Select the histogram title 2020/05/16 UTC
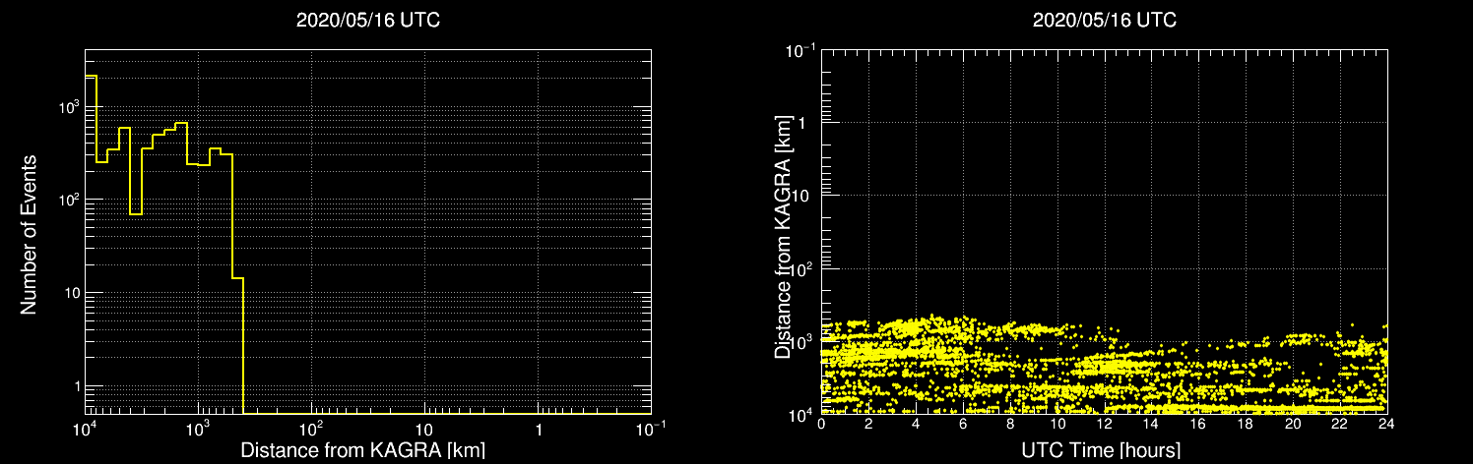The image size is (1473, 464). pyautogui.click(x=368, y=21)
